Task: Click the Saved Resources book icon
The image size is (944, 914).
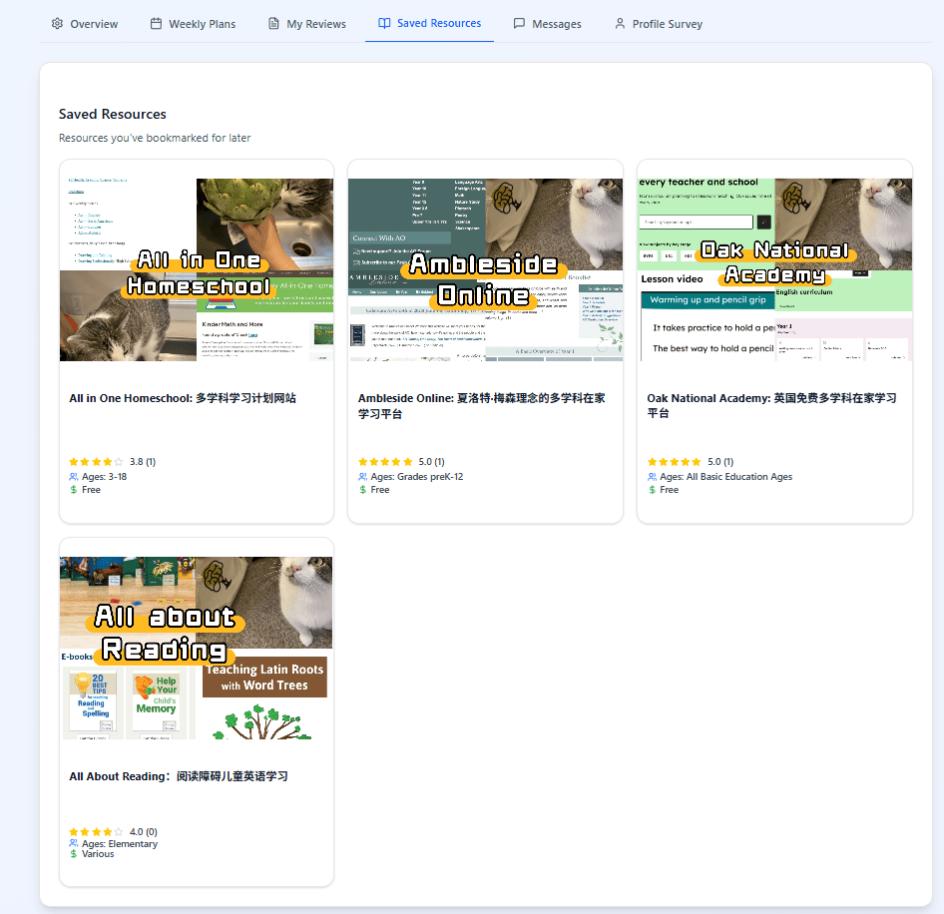Action: [x=384, y=23]
